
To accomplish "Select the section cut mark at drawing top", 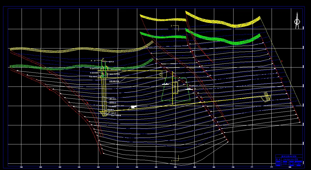I will (175, 28).
